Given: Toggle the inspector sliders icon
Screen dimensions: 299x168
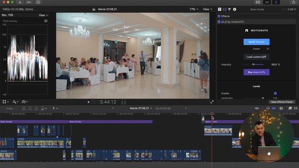Looking at the screenshot, I should point(276,2).
